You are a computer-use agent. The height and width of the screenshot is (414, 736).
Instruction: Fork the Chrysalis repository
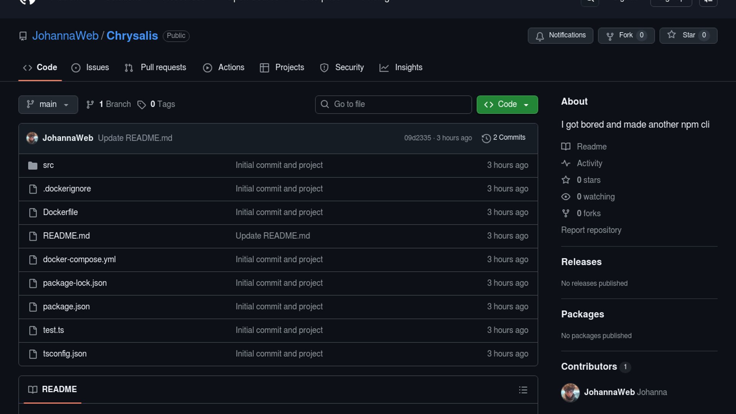tap(626, 36)
